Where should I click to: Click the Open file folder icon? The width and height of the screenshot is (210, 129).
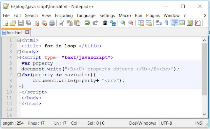pos(13,23)
